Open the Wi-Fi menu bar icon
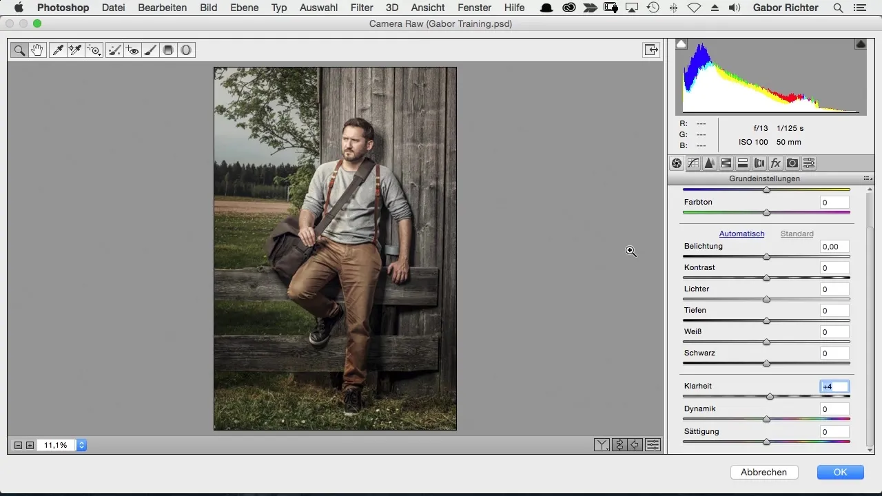This screenshot has height=496, width=882. tap(694, 8)
